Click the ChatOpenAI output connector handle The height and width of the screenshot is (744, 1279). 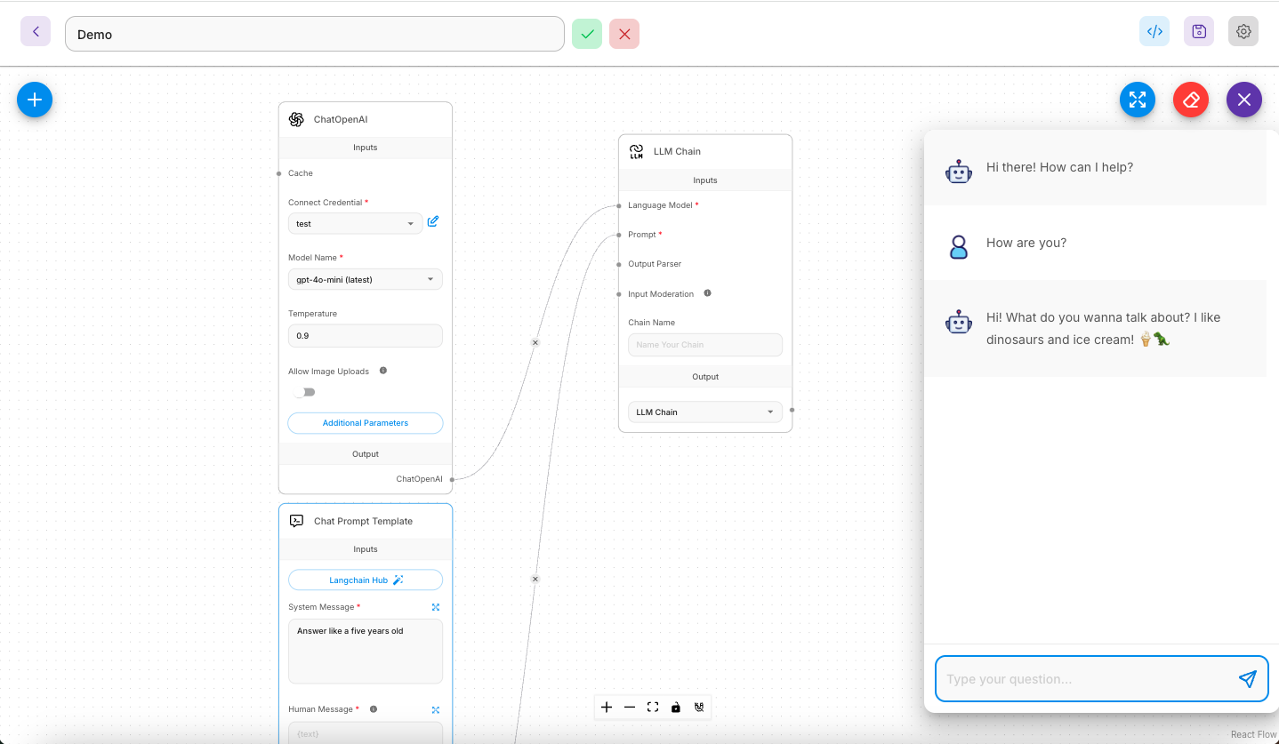coord(453,479)
